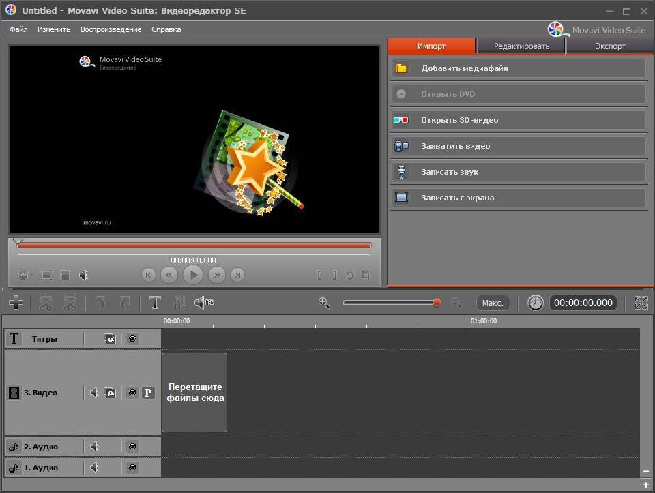Click the Добавить медиафайл button
The height and width of the screenshot is (493, 655).
pos(519,68)
